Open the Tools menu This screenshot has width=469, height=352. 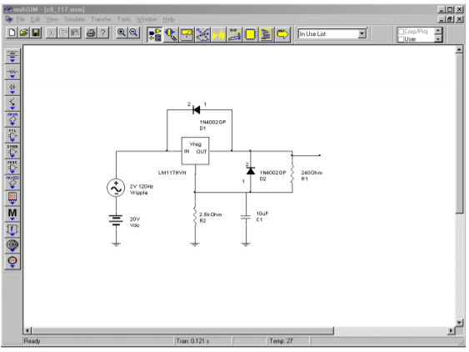[124, 19]
